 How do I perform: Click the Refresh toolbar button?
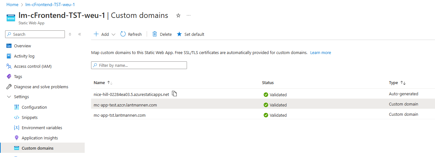[x=131, y=34]
